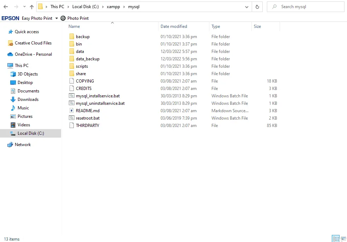Go up to the parent folder

pos(31,6)
